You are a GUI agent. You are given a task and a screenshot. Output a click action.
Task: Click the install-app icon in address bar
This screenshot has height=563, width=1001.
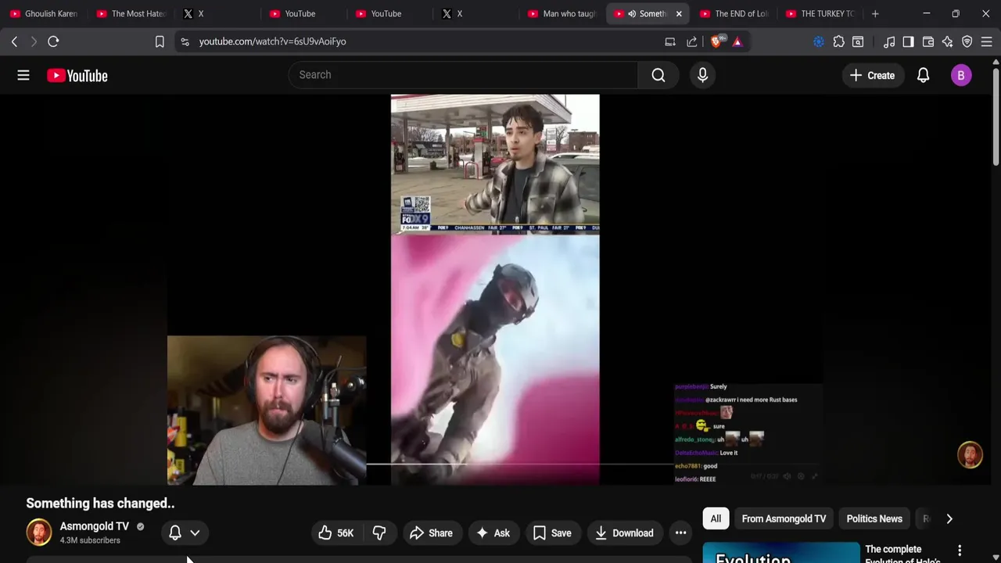(670, 41)
